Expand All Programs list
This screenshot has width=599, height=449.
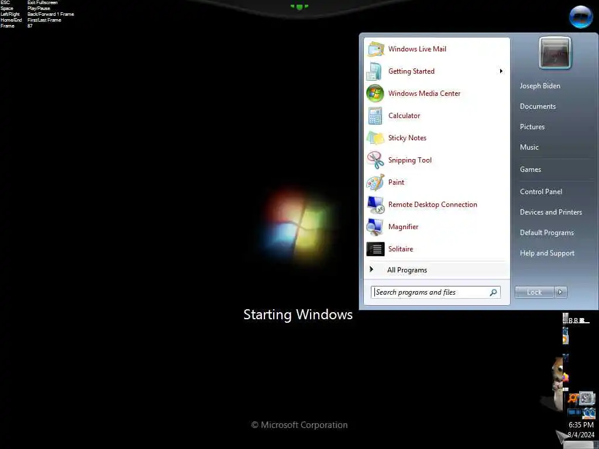(x=436, y=270)
